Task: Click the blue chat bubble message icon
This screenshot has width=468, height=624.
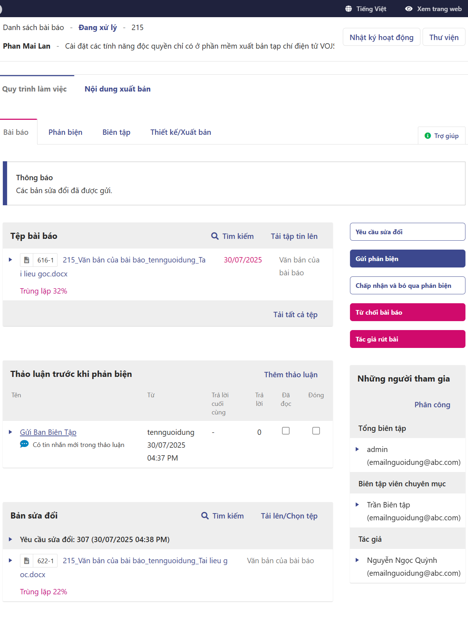Action: (x=24, y=444)
